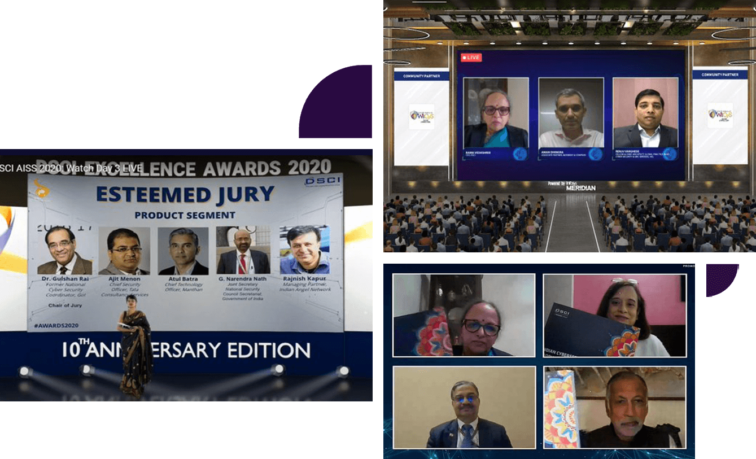Click round badge beside Rama Vedashree name
The image size is (756, 459).
tap(519, 154)
